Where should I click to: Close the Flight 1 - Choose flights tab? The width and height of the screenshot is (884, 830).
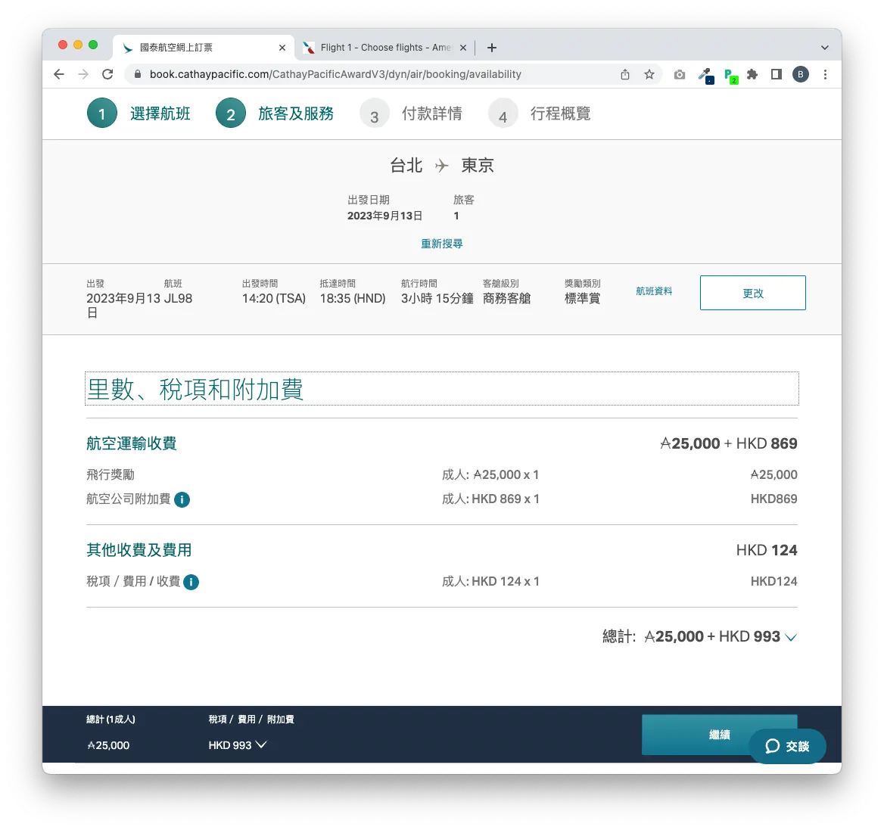point(463,48)
